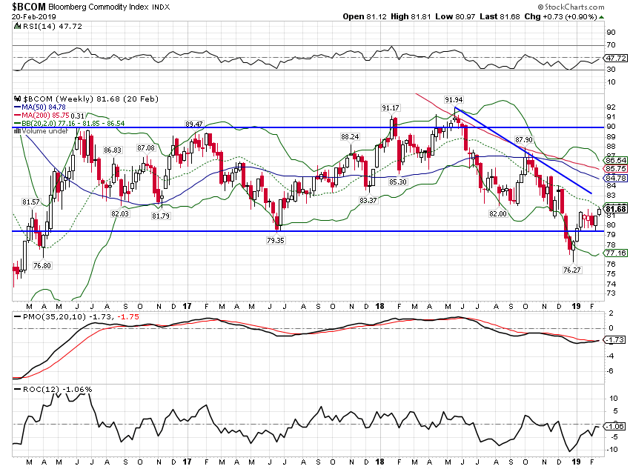Click the $BCOM (Weekly) 81.68 legend
Image resolution: width=630 pixels, height=469 pixels.
pyautogui.click(x=91, y=99)
